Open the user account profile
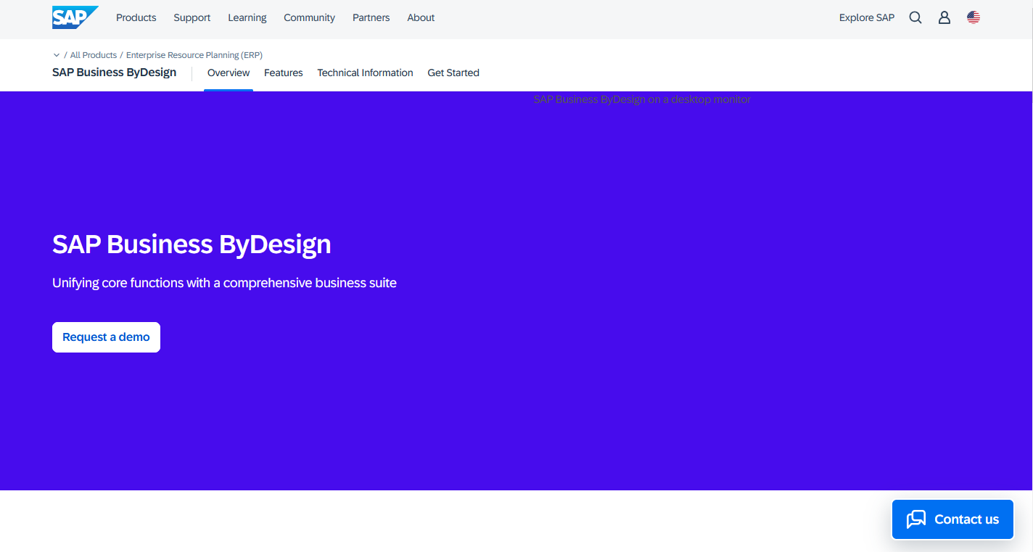Viewport: 1033px width, 552px height. [944, 17]
